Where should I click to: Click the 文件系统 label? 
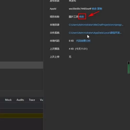pyautogui.click(x=55, y=33)
